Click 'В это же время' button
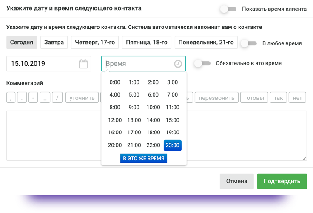Image resolution: width=313 pixels, height=213 pixels. pyautogui.click(x=143, y=159)
